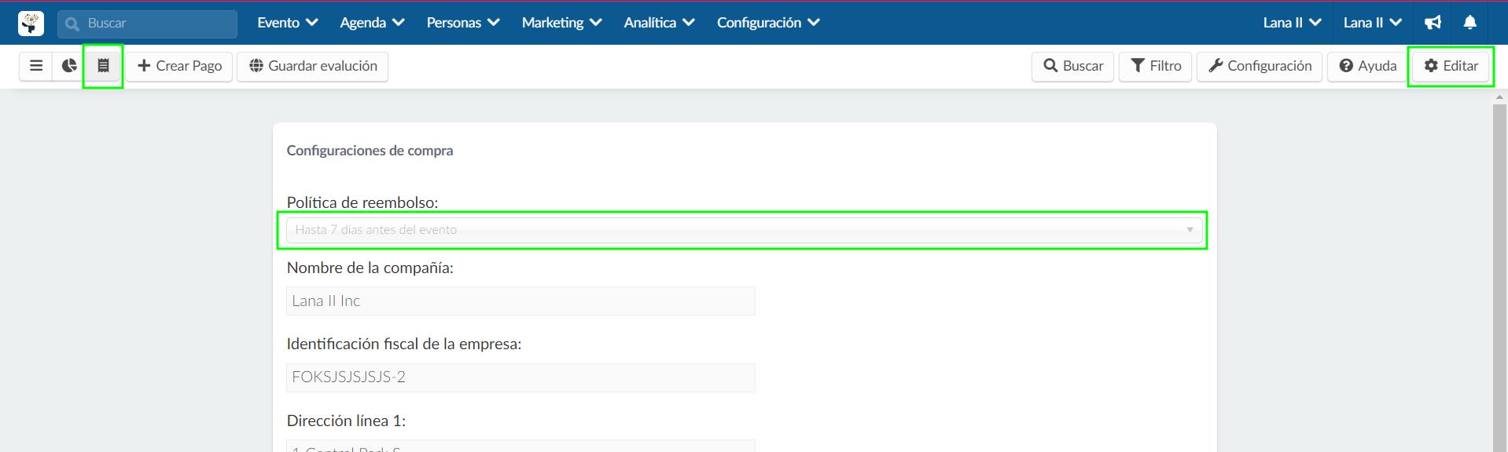This screenshot has height=452, width=1508.
Task: Expand the first Lana II dropdown
Action: (1292, 23)
